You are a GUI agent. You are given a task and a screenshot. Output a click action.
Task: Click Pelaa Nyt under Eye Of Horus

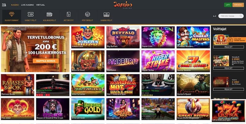click(228, 89)
